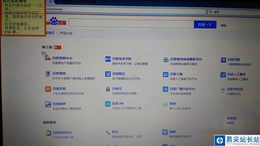Click the H5 百度 H5 icon
This screenshot has width=260, height=146.
108,104
